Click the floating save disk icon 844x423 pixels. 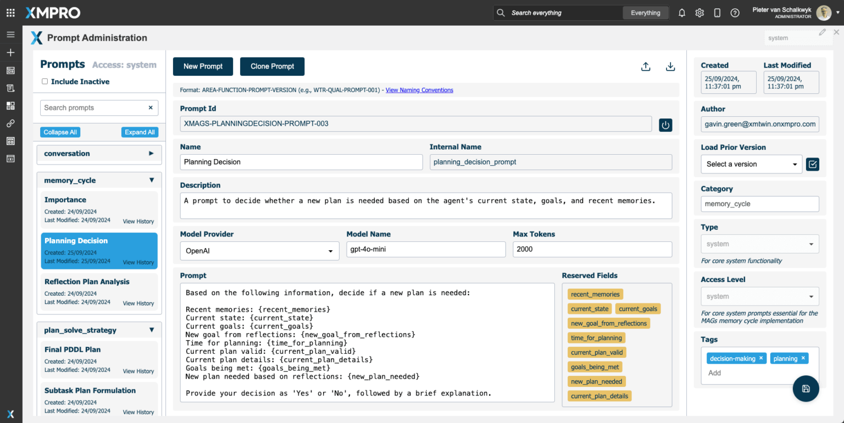(806, 388)
